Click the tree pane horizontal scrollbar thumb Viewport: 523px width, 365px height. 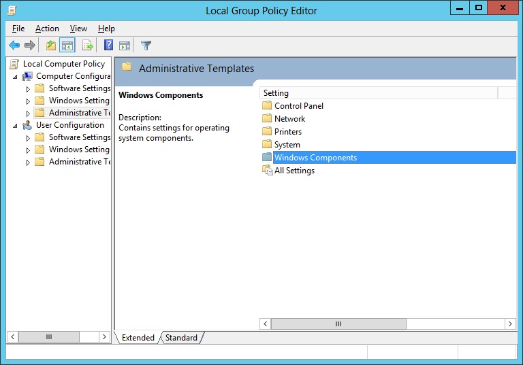click(49, 336)
